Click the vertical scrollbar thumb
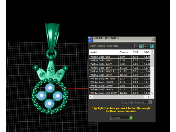The height and width of the screenshot is (132, 176). pyautogui.click(x=152, y=60)
